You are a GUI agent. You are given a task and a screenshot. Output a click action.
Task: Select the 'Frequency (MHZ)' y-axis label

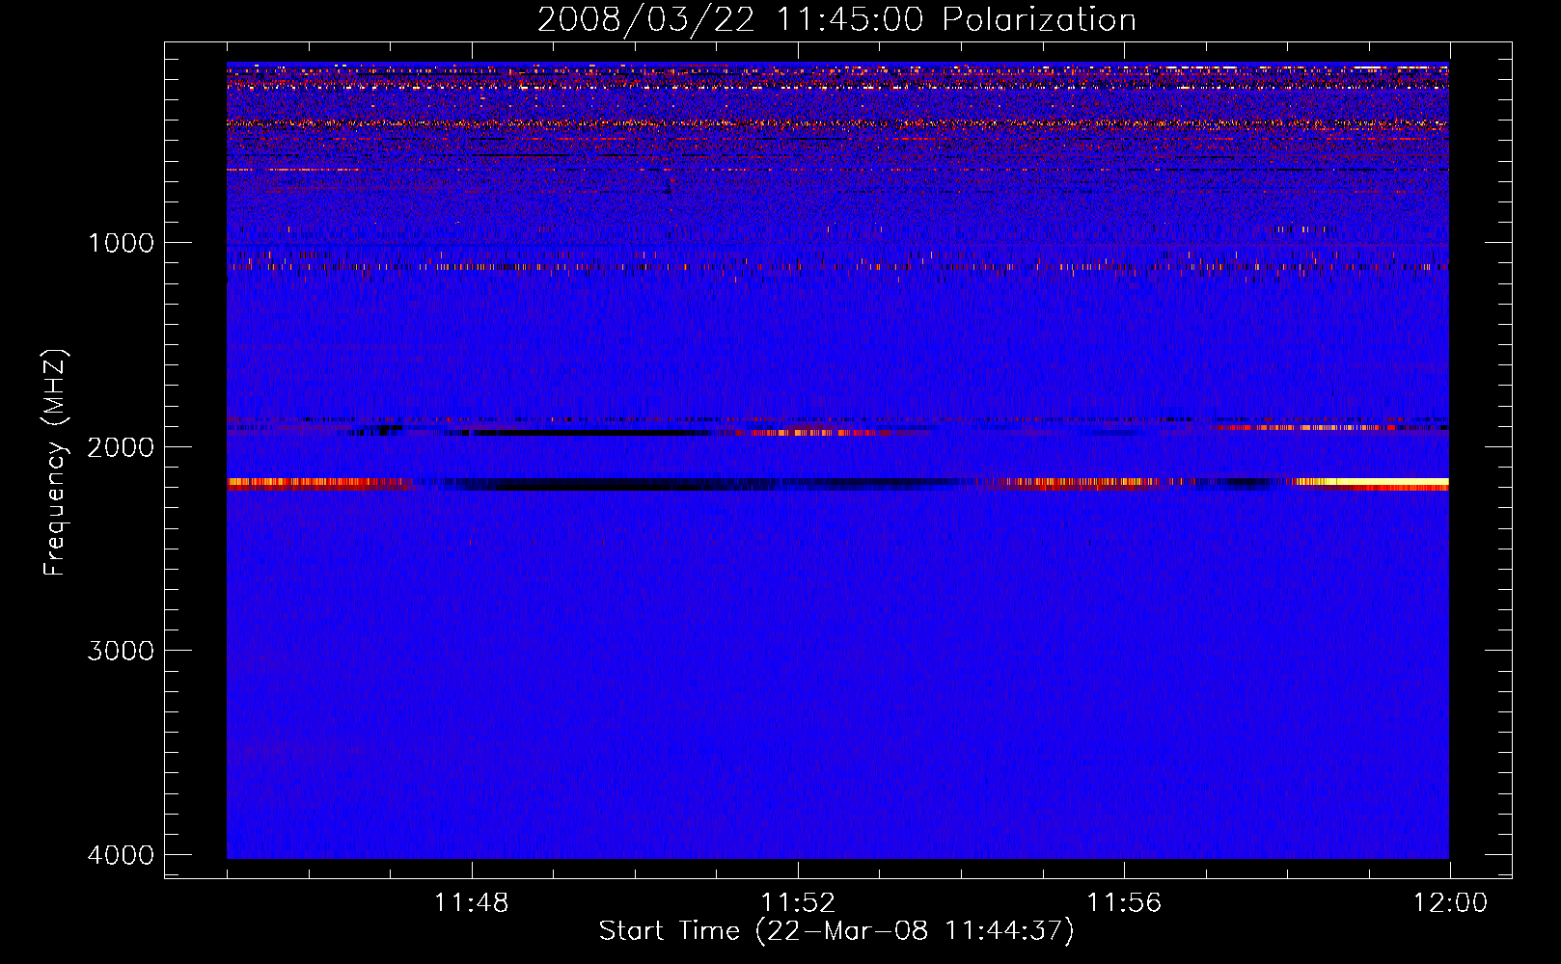56,463
